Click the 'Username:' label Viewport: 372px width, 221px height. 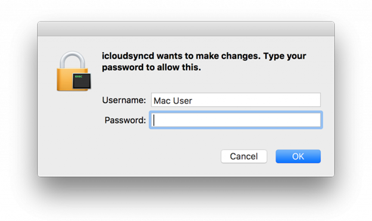coord(124,100)
